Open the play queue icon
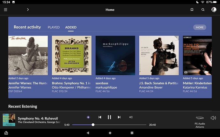The width and height of the screenshot is (220, 137). (x=131, y=117)
